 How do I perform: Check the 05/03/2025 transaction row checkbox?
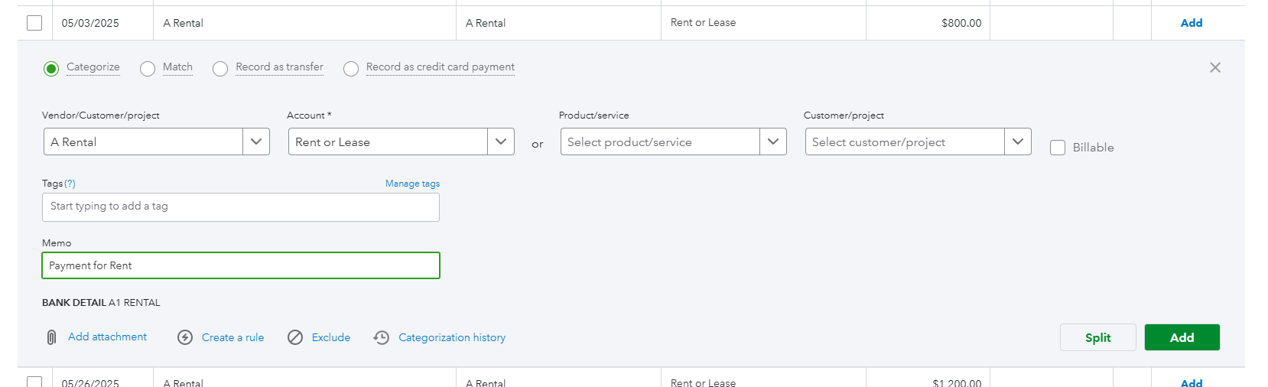point(34,23)
